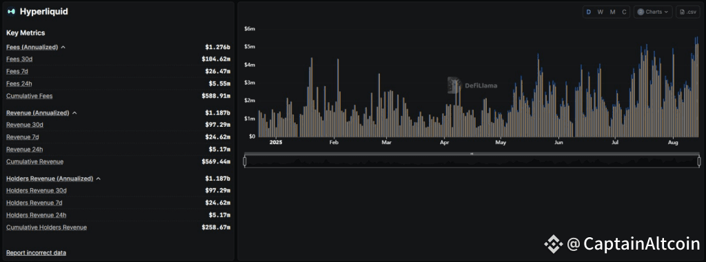The width and height of the screenshot is (706, 262).
Task: Click the 2025 x-axis label
Action: [276, 142]
